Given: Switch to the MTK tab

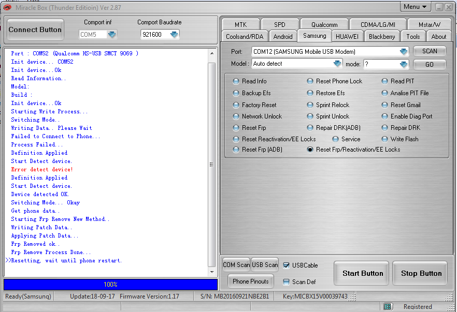Looking at the screenshot, I should point(241,24).
